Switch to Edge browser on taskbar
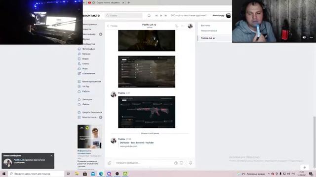Image resolution: width=316 pixels, height=177 pixels. [101, 174]
